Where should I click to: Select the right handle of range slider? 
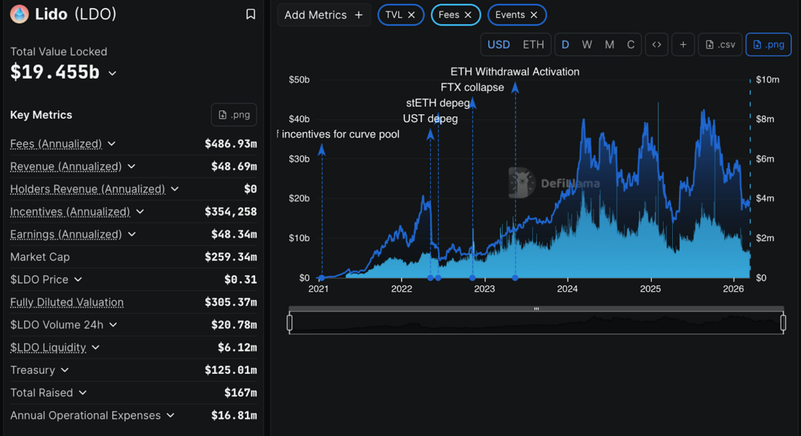click(x=784, y=323)
